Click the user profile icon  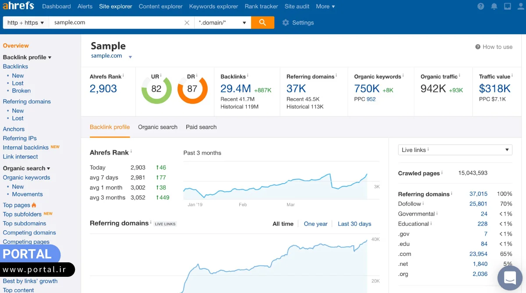520,6
